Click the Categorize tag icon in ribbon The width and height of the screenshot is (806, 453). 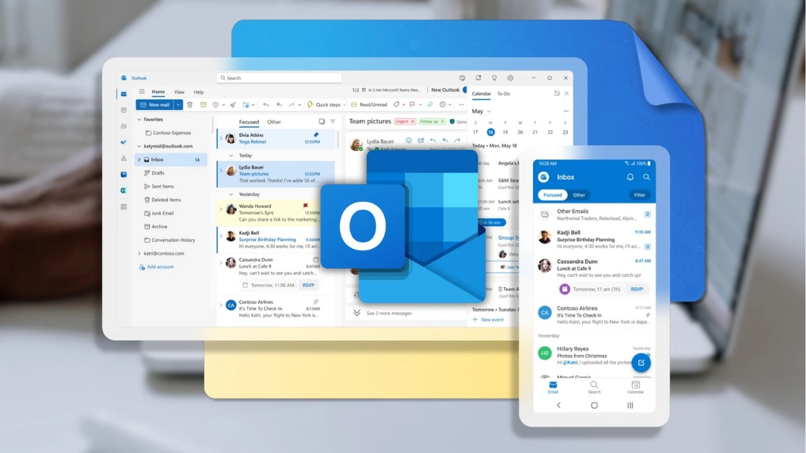(396, 105)
